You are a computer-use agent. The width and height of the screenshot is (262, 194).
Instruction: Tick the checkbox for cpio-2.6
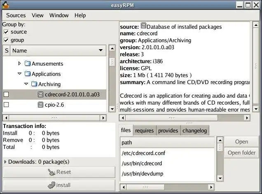6,105
